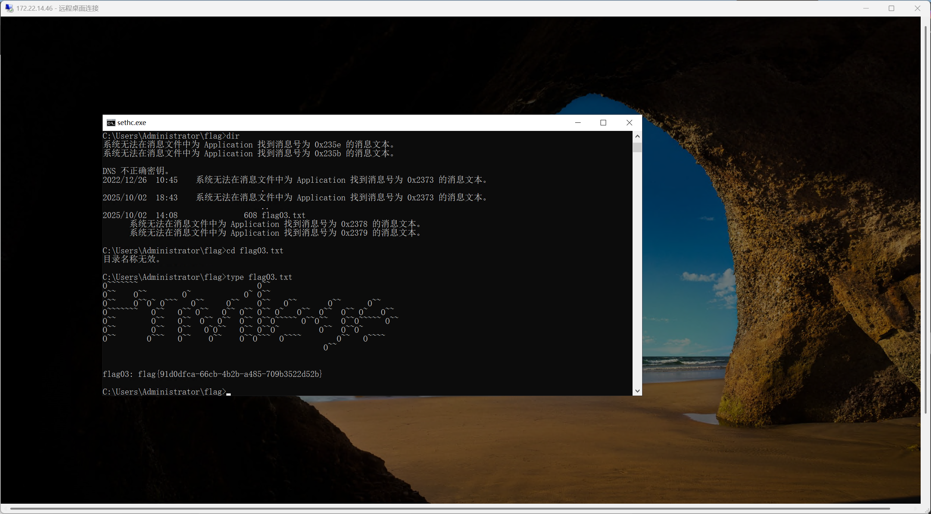Click the flag03: flag{91d0dfca...} output line

point(212,374)
